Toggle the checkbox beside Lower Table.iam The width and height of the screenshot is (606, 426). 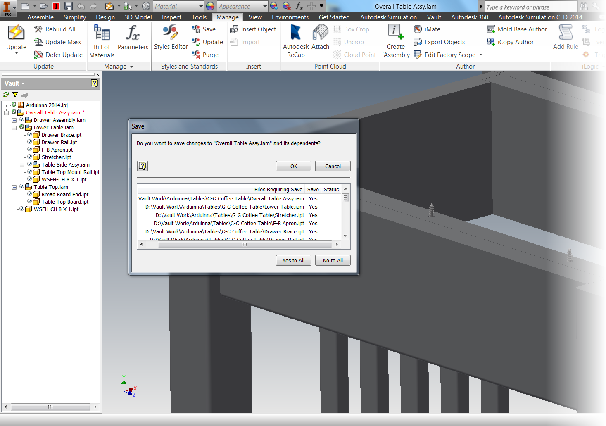[21, 127]
